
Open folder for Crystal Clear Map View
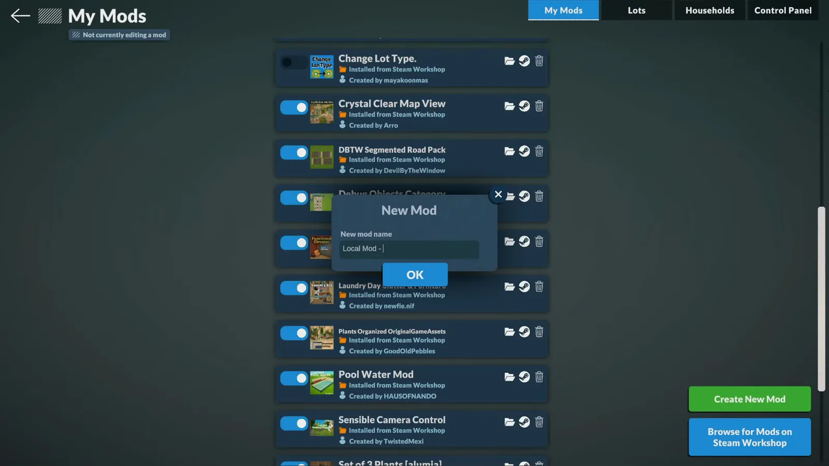[x=509, y=106]
